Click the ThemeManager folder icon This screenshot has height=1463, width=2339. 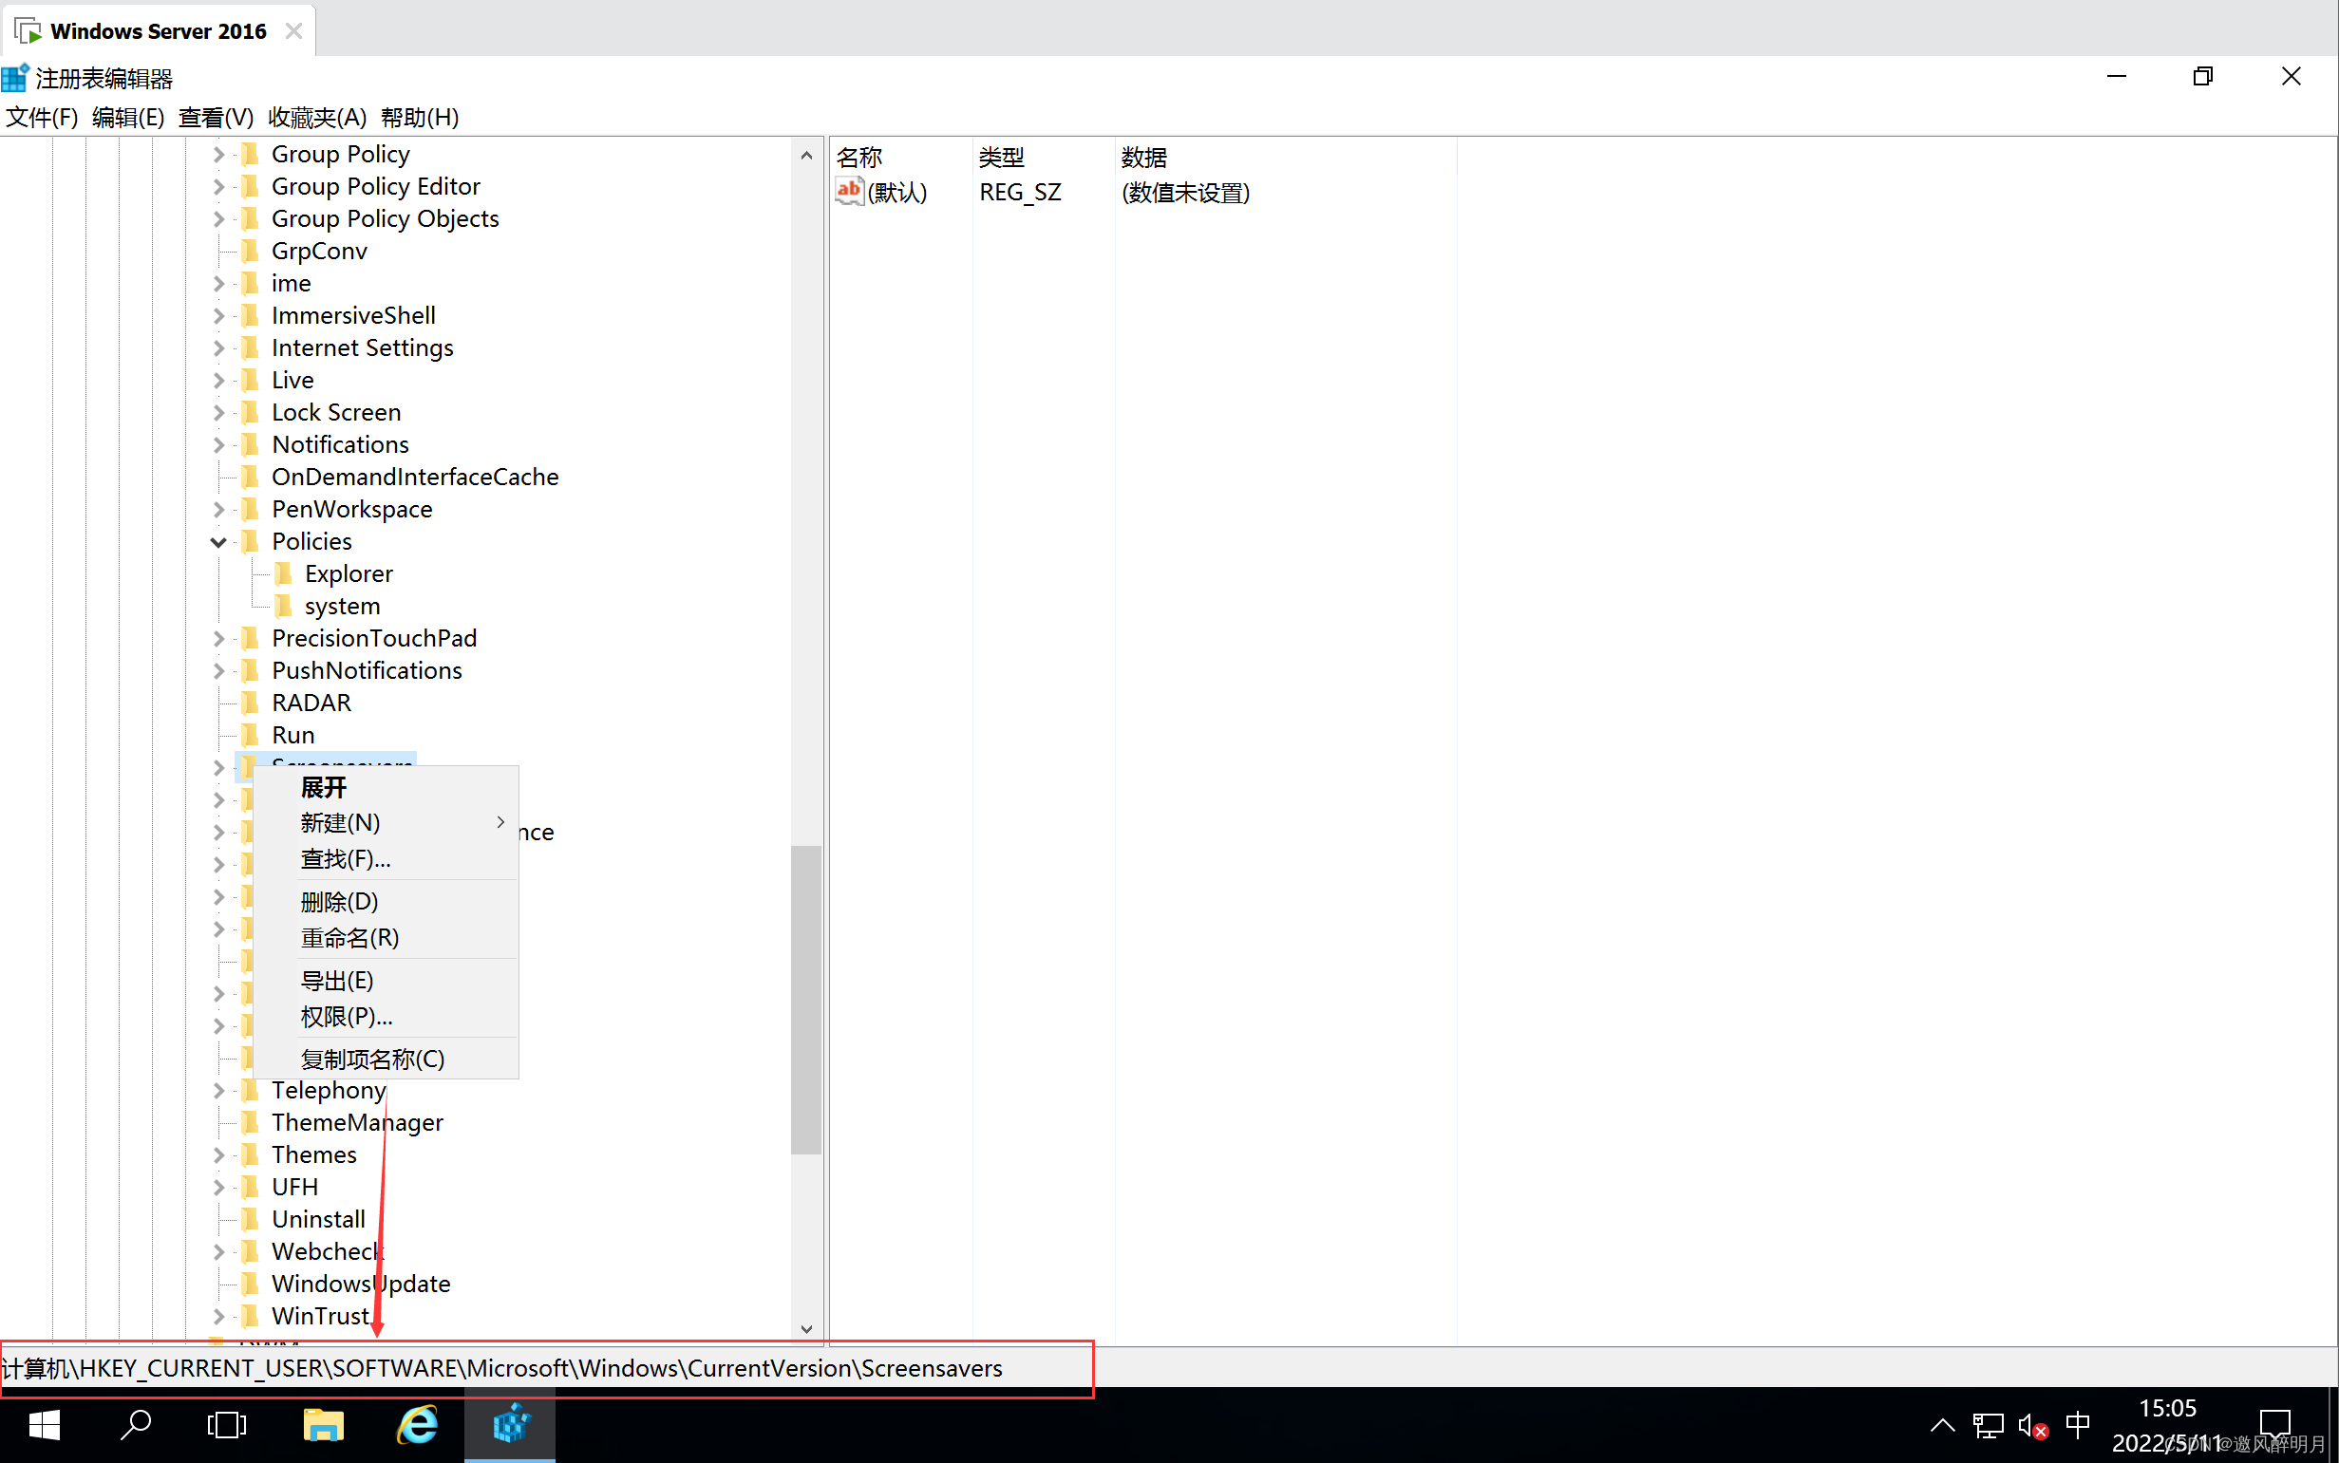[x=250, y=1122]
